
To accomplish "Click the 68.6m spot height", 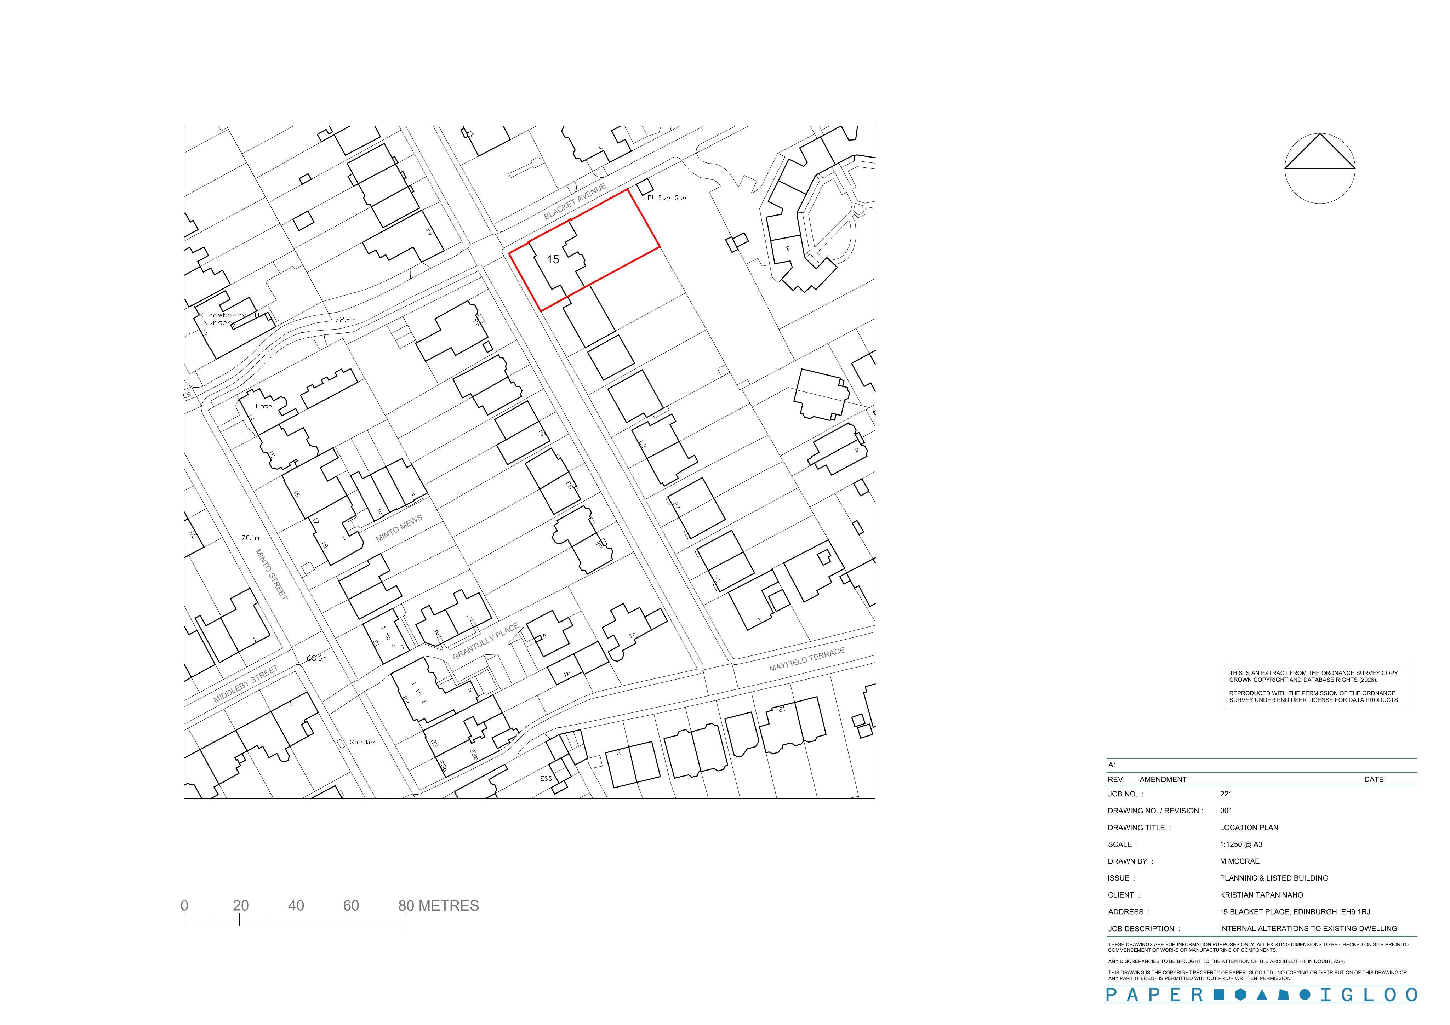I will click(317, 658).
